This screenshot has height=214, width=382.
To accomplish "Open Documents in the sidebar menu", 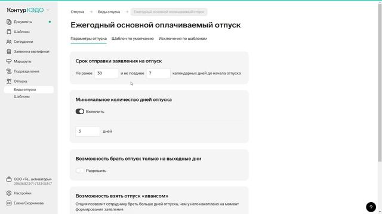I will click(x=23, y=22).
